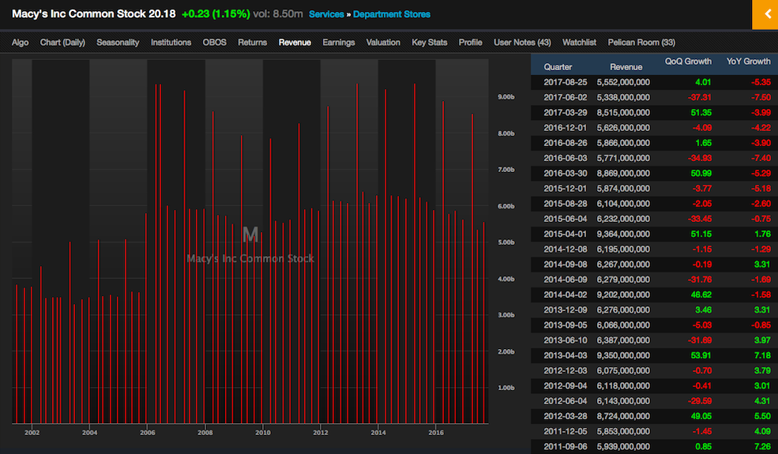
Task: Open User Notes (43) tab
Action: (522, 43)
